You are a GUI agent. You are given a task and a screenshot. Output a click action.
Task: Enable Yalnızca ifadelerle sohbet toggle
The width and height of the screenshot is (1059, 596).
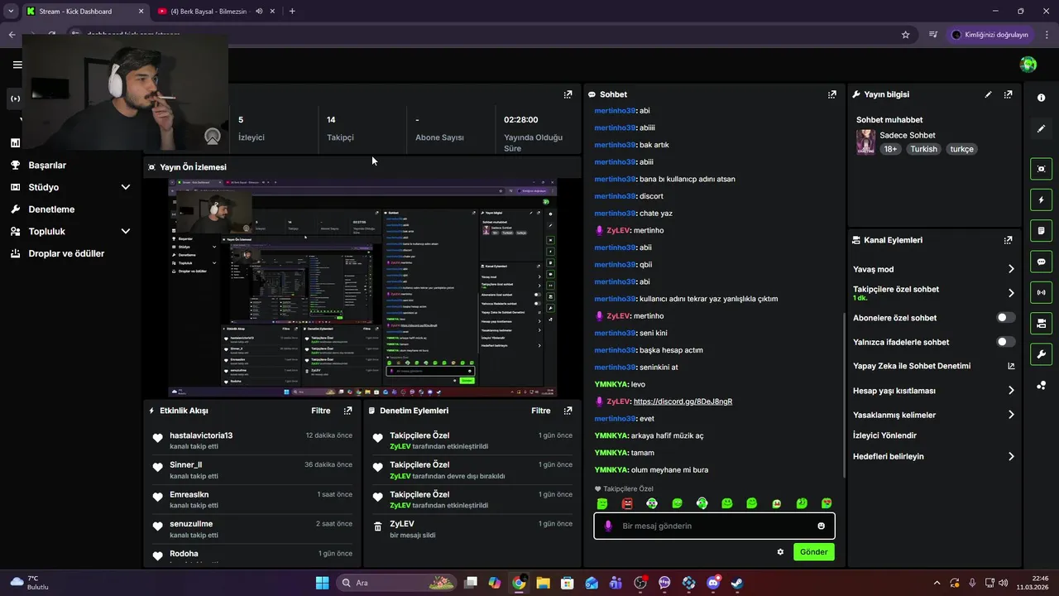pyautogui.click(x=1006, y=342)
